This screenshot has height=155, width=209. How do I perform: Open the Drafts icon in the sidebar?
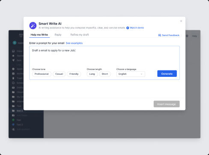[13, 88]
